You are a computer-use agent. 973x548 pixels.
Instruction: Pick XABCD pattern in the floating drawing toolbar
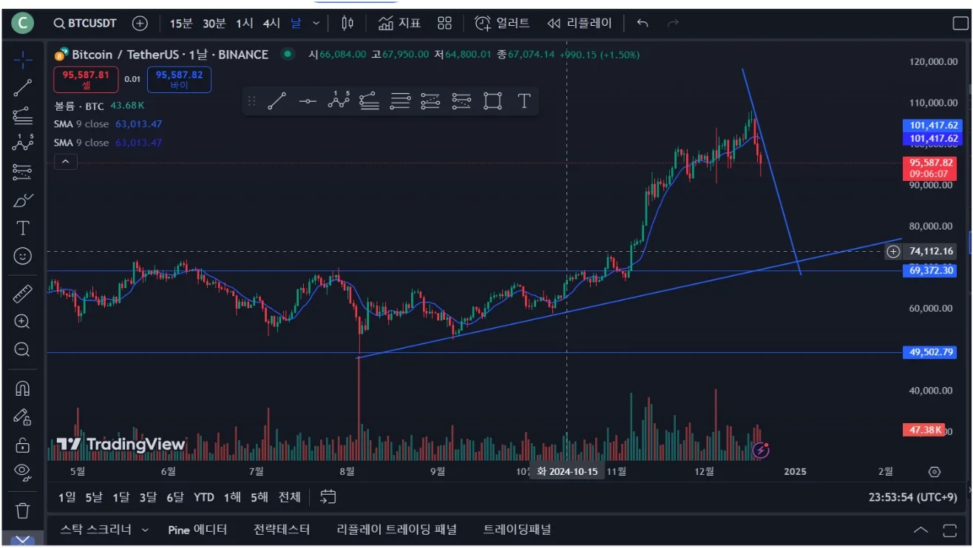(339, 101)
